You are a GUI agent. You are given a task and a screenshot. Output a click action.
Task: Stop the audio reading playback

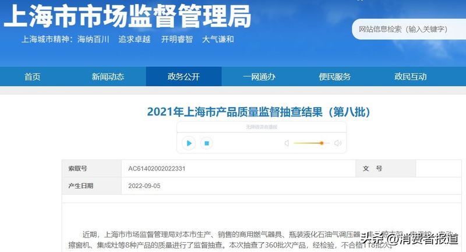pos(207,143)
